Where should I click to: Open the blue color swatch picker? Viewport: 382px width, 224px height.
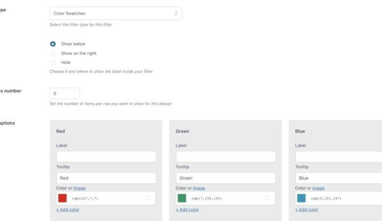302,198
